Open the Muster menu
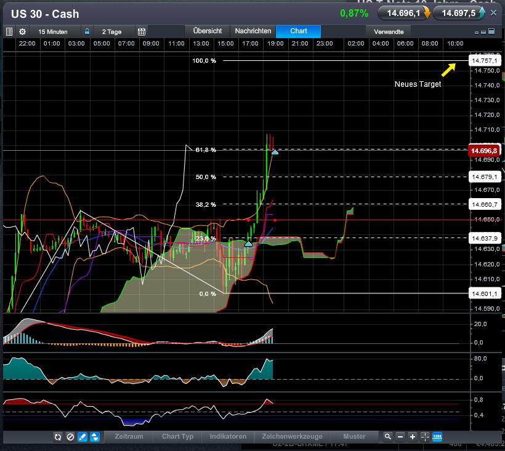 [x=354, y=436]
